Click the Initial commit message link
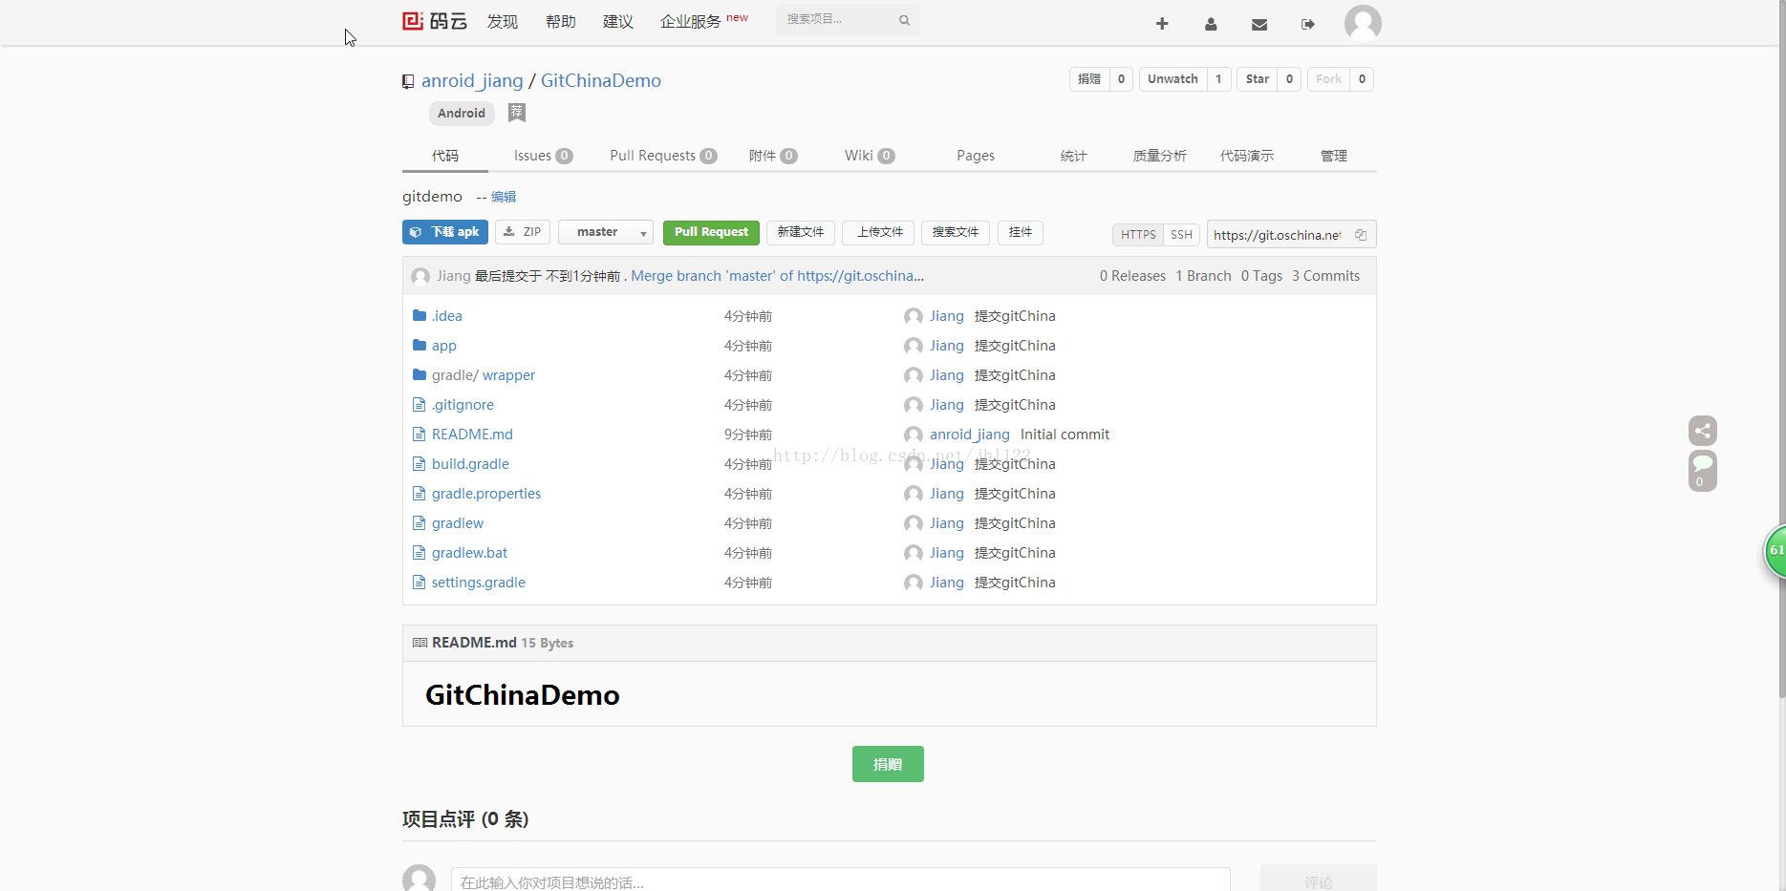 click(1065, 435)
